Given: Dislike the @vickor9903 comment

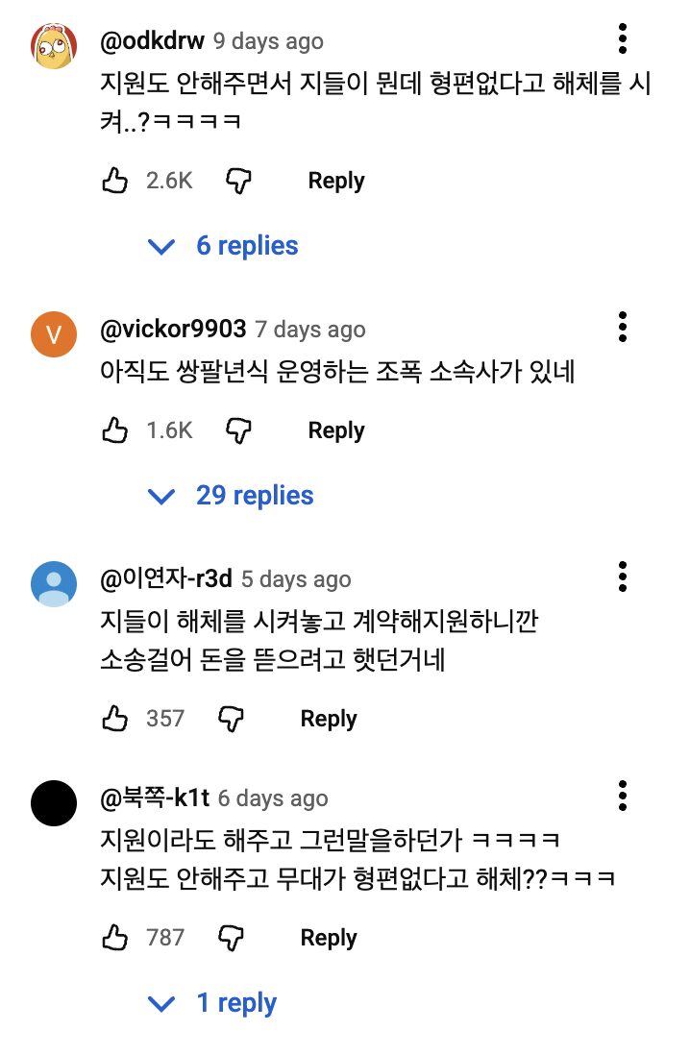Looking at the screenshot, I should coord(237,430).
